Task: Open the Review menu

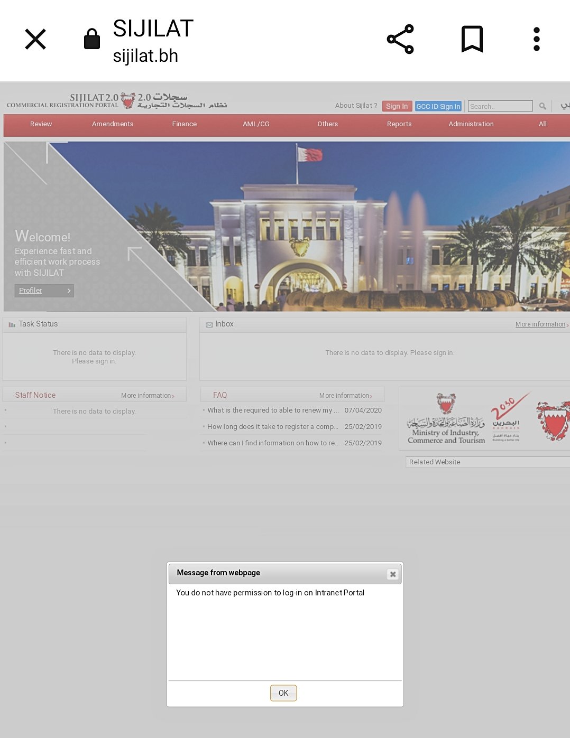Action: coord(41,124)
